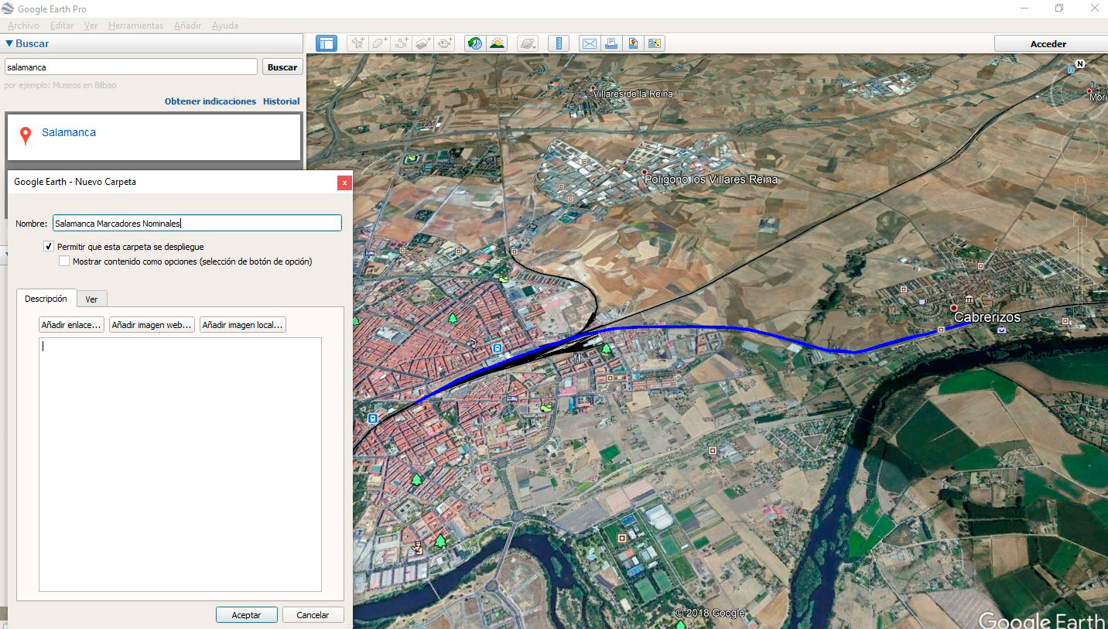Image resolution: width=1108 pixels, height=629 pixels.
Task: Click the north N compass marker
Action: pos(1080,63)
